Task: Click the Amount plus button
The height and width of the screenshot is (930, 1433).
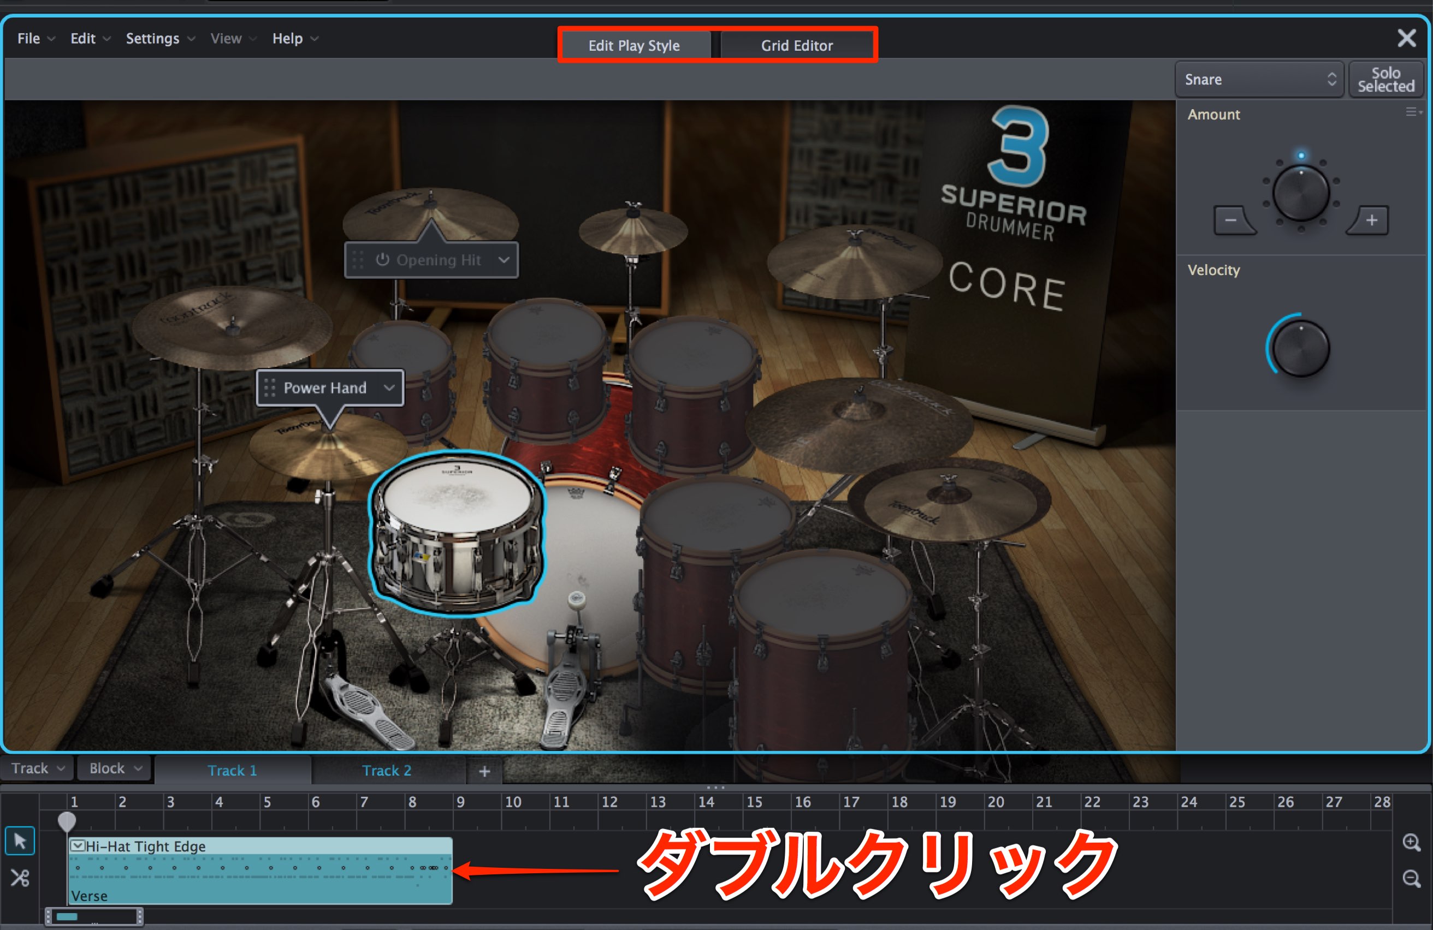Action: (x=1369, y=220)
